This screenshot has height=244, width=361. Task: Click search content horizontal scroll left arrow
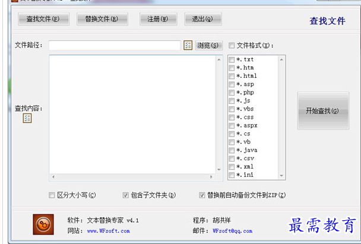coord(53,177)
